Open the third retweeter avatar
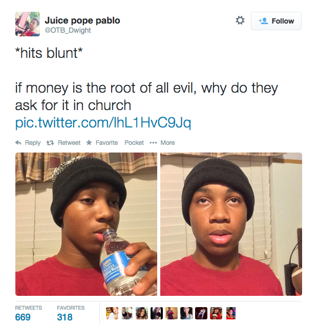Image resolution: width=319 pixels, height=324 pixels. pos(142,313)
